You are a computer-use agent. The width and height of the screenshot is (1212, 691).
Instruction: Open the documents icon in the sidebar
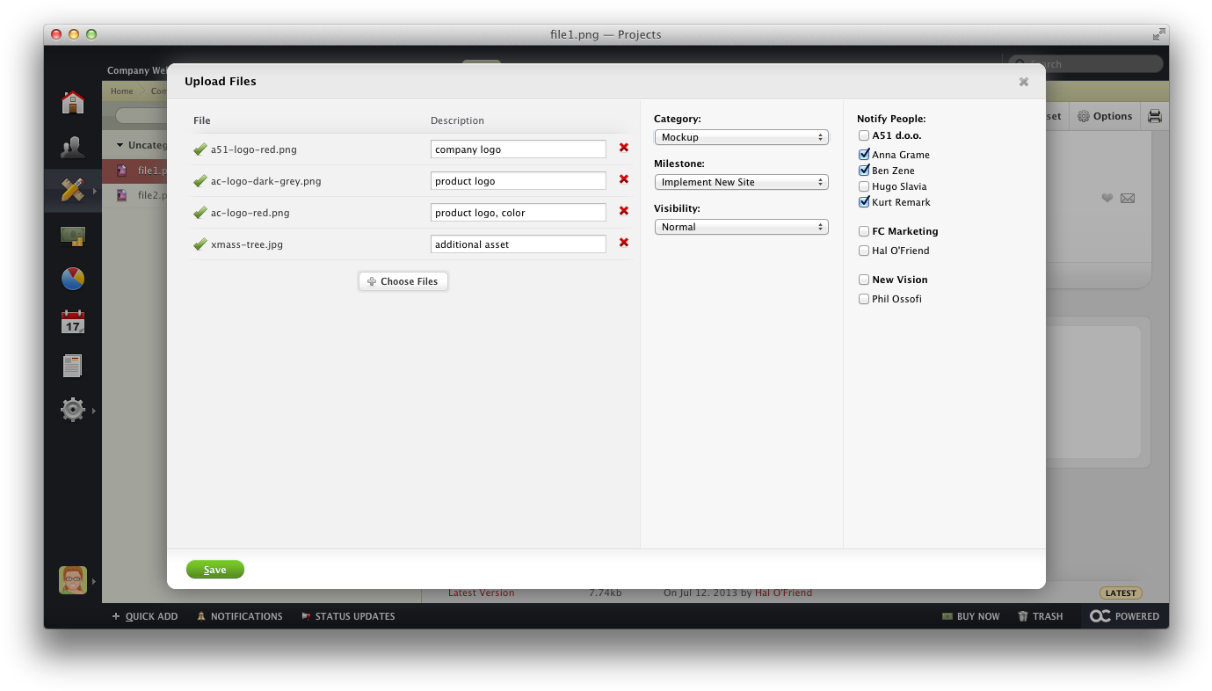[x=73, y=366]
